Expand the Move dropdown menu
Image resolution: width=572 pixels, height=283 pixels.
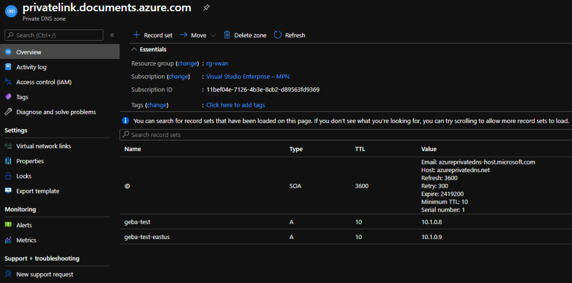(212, 35)
